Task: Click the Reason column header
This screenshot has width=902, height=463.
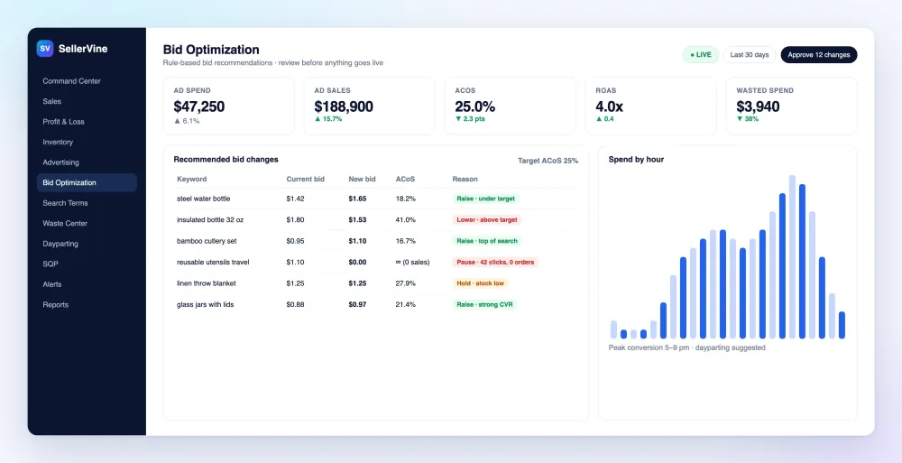Action: 465,179
